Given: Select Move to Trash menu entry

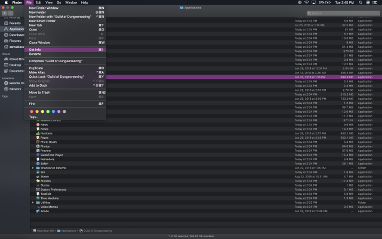Looking at the screenshot, I should click(x=39, y=92).
